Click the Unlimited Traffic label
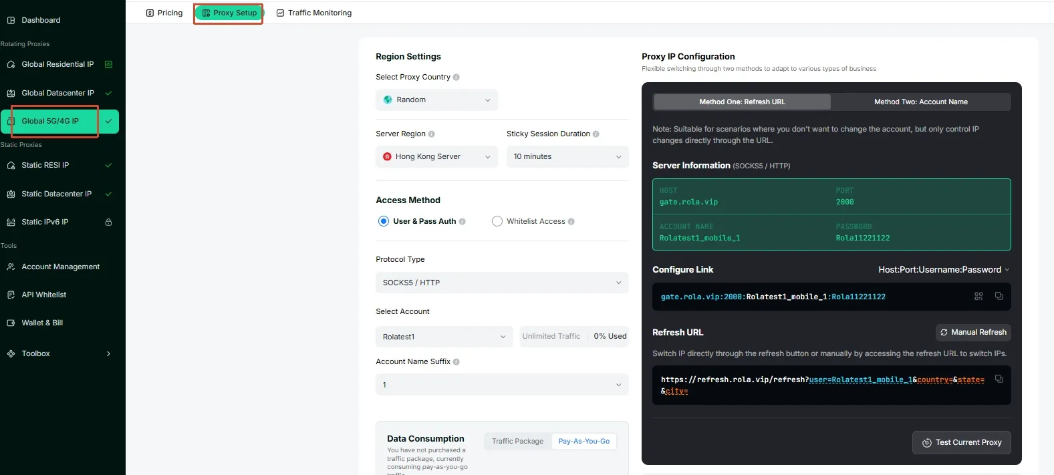Viewport: 1054px width, 475px height. tap(551, 337)
